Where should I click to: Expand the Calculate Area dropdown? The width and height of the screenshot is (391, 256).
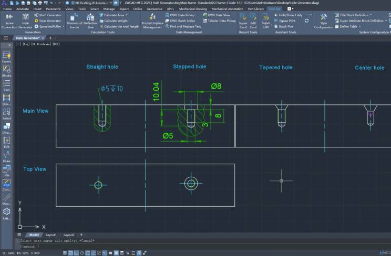[x=127, y=15]
